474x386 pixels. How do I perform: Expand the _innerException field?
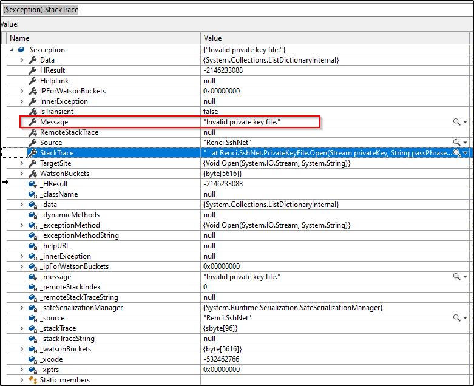coord(22,256)
